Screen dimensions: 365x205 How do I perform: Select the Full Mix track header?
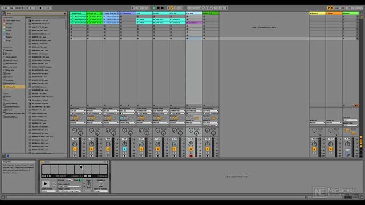(x=194, y=13)
